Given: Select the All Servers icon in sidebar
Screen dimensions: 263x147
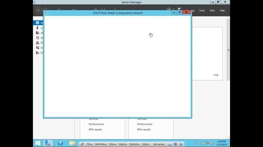Looking at the screenshot, I should pyautogui.click(x=37, y=33).
